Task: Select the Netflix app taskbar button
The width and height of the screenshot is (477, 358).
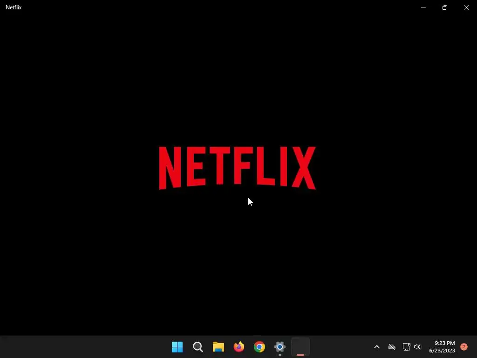Action: 300,347
